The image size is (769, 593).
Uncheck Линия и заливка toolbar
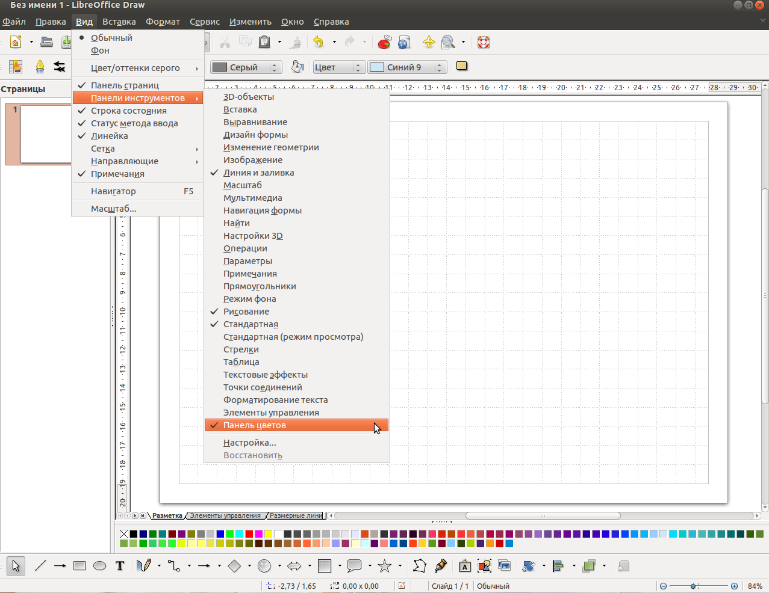point(297,173)
